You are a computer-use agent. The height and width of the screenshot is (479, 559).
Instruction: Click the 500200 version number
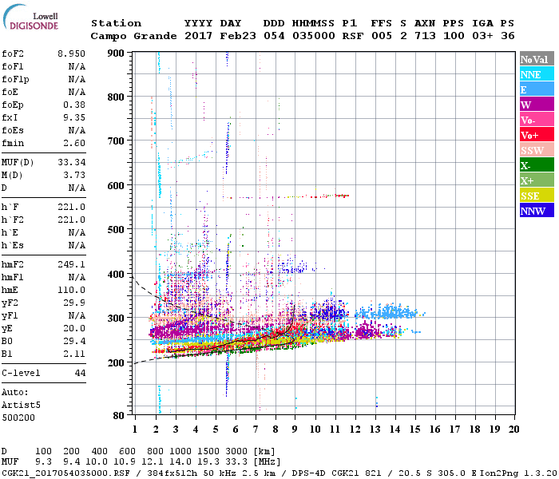tap(18, 418)
